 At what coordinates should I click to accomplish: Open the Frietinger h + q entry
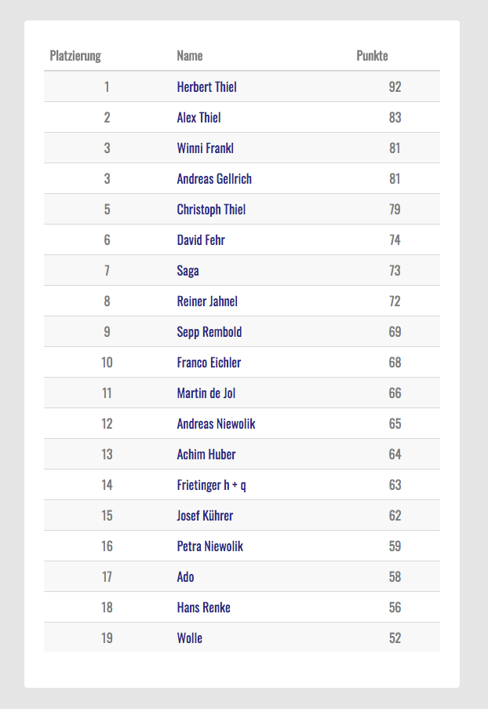[x=211, y=485]
